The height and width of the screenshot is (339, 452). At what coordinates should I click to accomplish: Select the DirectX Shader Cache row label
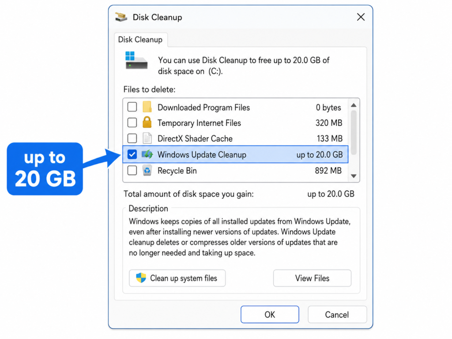click(195, 139)
